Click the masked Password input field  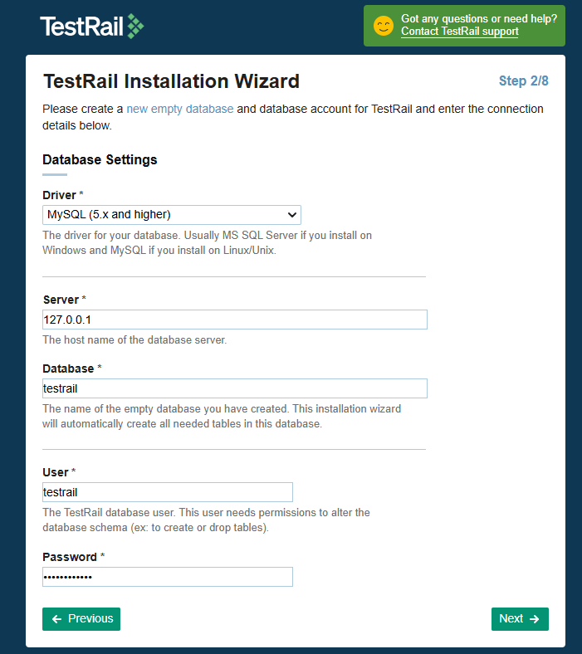pos(167,577)
